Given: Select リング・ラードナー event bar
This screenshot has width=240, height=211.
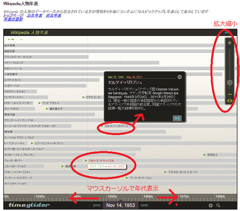Looking at the screenshot, I should point(26,97).
